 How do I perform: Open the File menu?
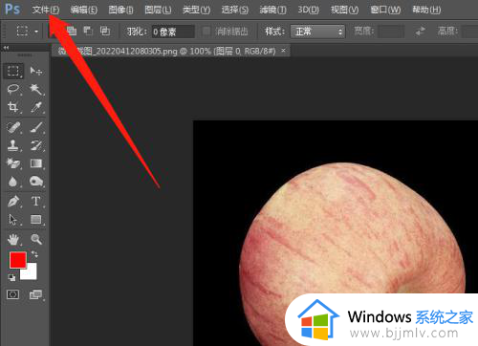coord(46,10)
